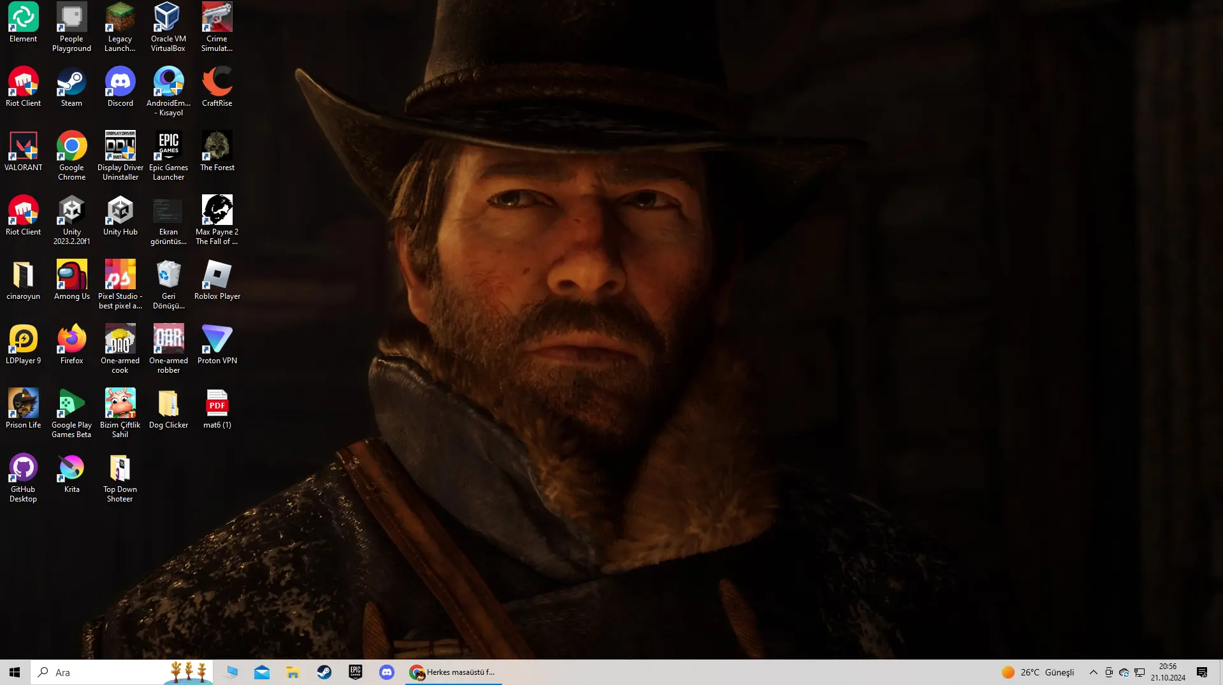Image resolution: width=1223 pixels, height=685 pixels.
Task: Select The Forest game icon
Action: (x=217, y=152)
